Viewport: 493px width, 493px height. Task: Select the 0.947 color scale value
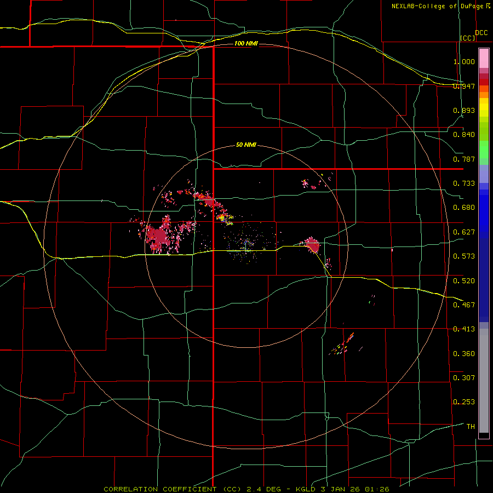464,86
